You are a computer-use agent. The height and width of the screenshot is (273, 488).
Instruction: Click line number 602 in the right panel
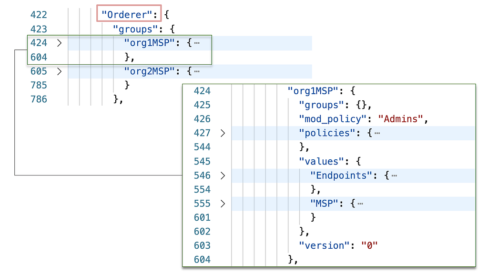[x=202, y=232]
